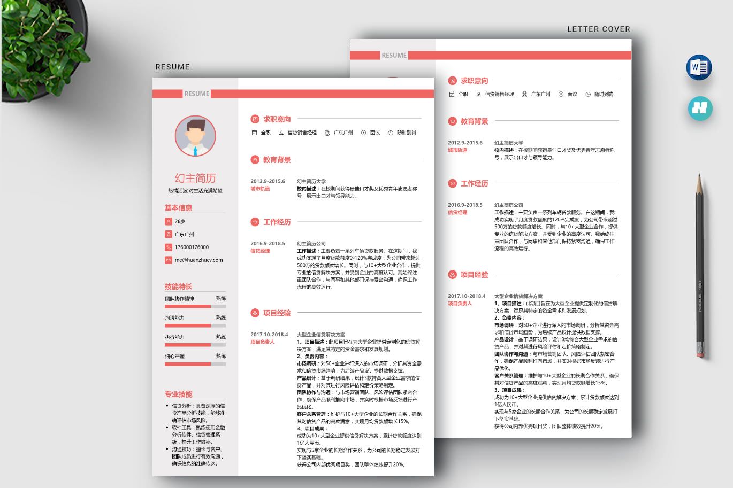Click the Microsoft Word format icon

click(699, 67)
